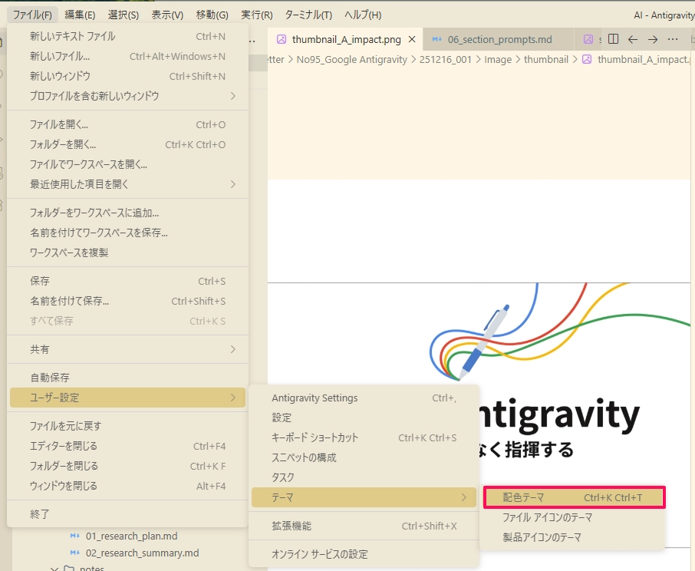The width and height of the screenshot is (695, 571).
Task: Choose ファイル アイコンのテーマ option
Action: [573, 517]
